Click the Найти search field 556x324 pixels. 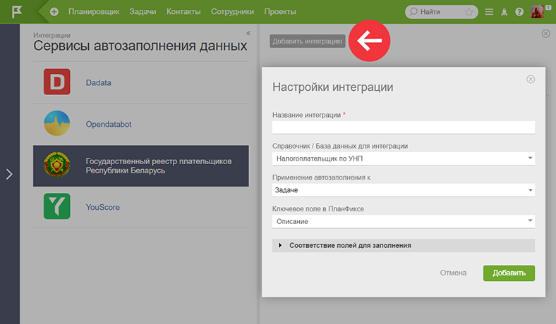tap(442, 12)
